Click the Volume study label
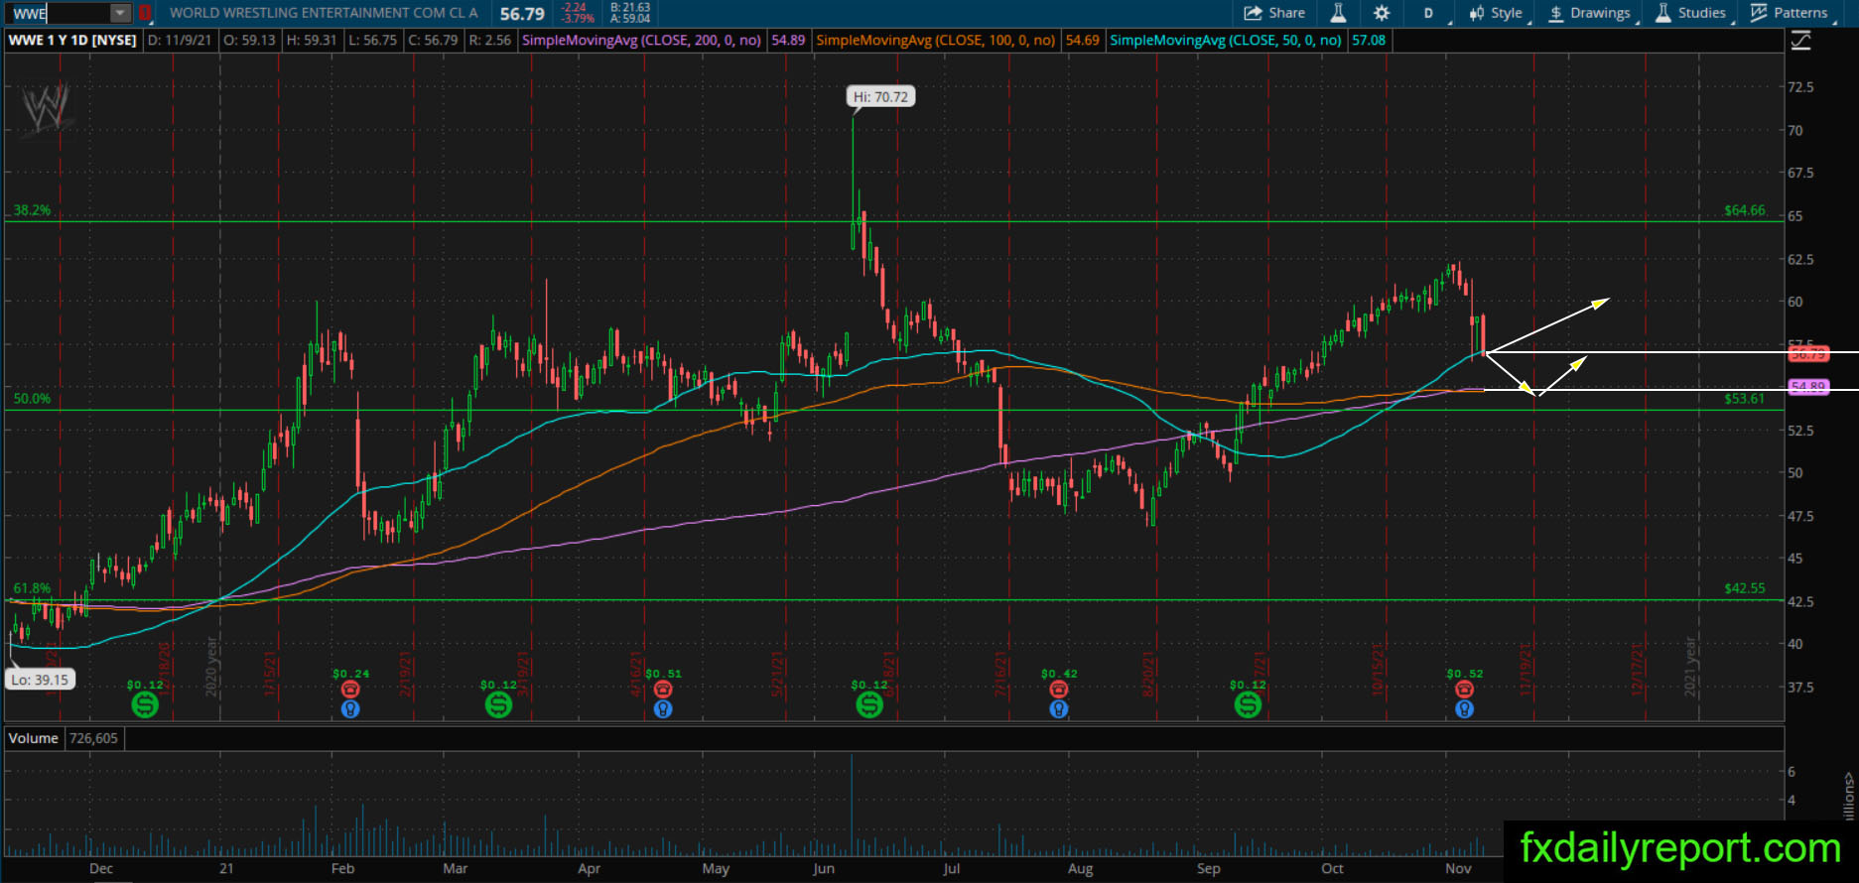 tap(33, 738)
